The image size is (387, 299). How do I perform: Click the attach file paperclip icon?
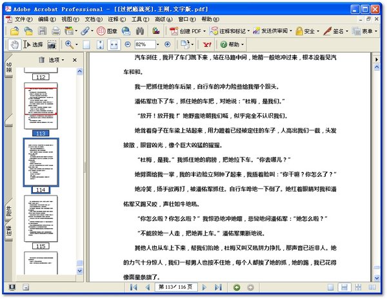[85, 31]
